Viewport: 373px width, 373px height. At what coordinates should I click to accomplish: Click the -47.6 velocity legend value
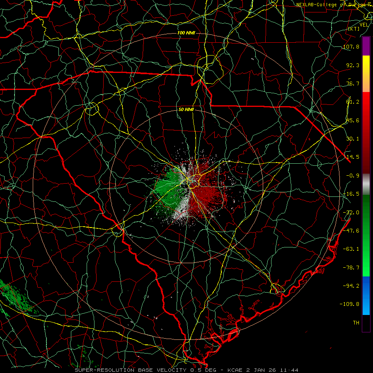tap(351, 231)
